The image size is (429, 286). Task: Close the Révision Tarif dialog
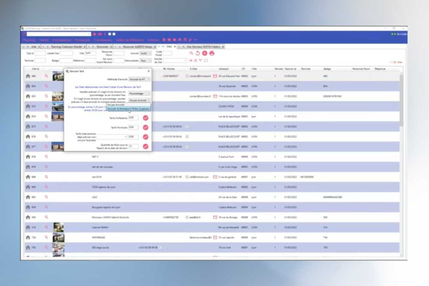pyautogui.click(x=149, y=71)
